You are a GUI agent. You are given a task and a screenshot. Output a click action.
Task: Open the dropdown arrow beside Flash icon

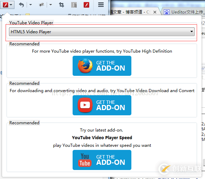point(11,5)
